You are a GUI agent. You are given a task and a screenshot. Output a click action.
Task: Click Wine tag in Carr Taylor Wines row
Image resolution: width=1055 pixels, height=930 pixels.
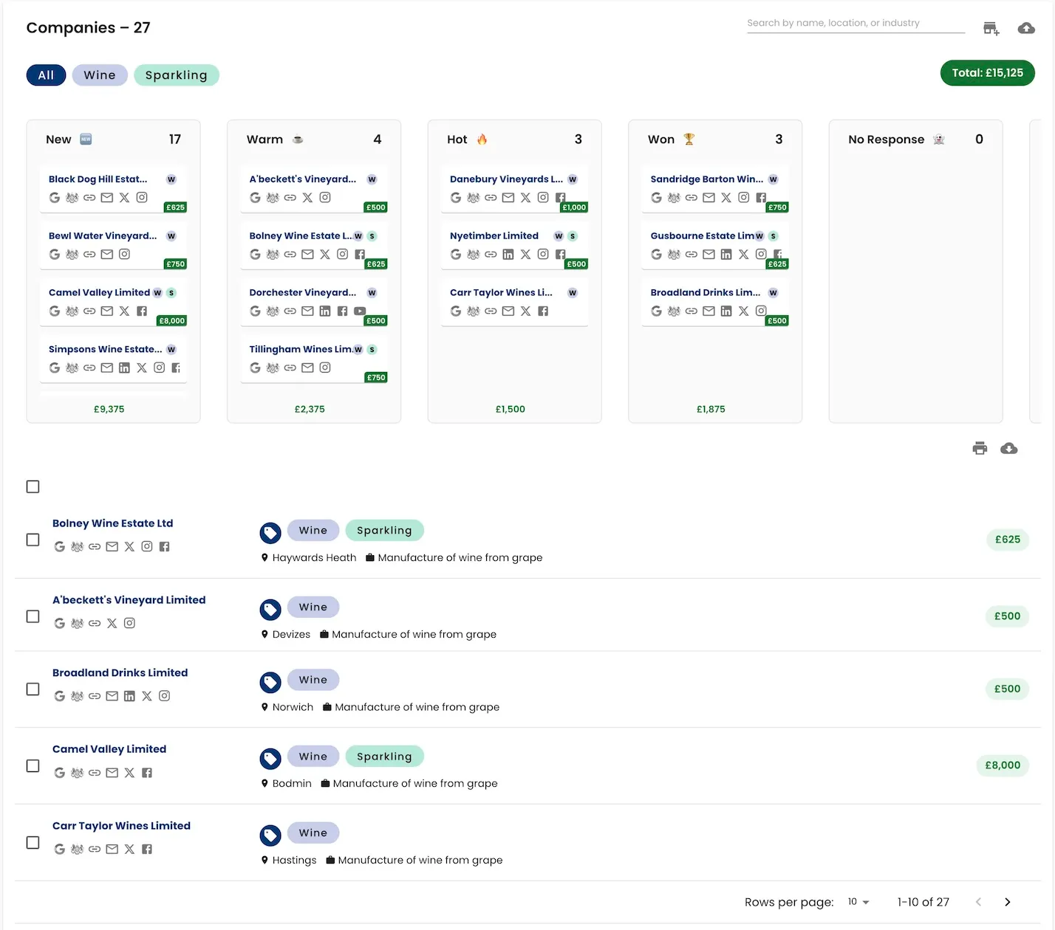click(x=313, y=833)
